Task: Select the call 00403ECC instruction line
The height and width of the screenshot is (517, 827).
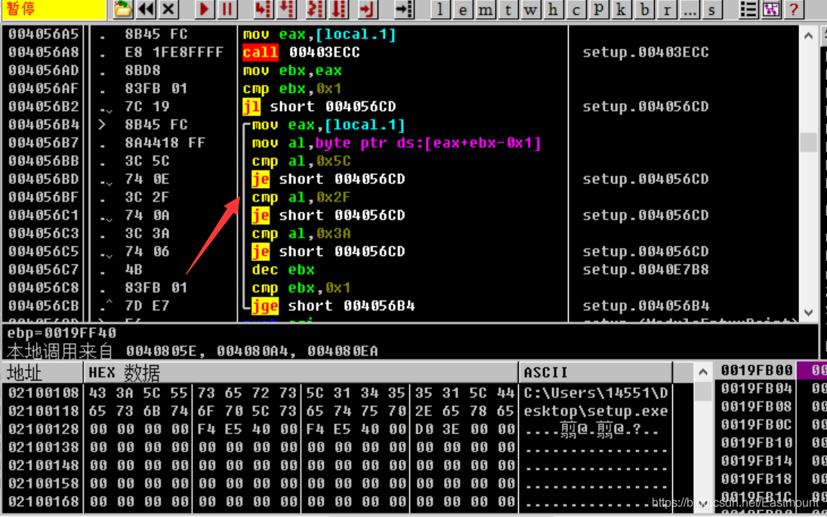Action: point(302,51)
